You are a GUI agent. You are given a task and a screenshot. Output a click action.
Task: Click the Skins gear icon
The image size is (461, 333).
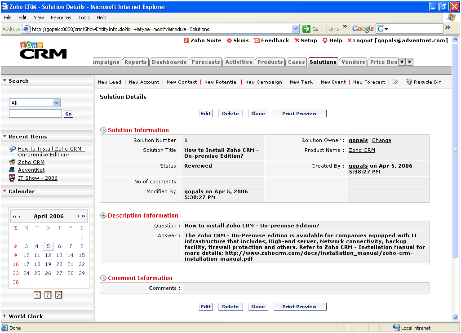[x=229, y=40]
